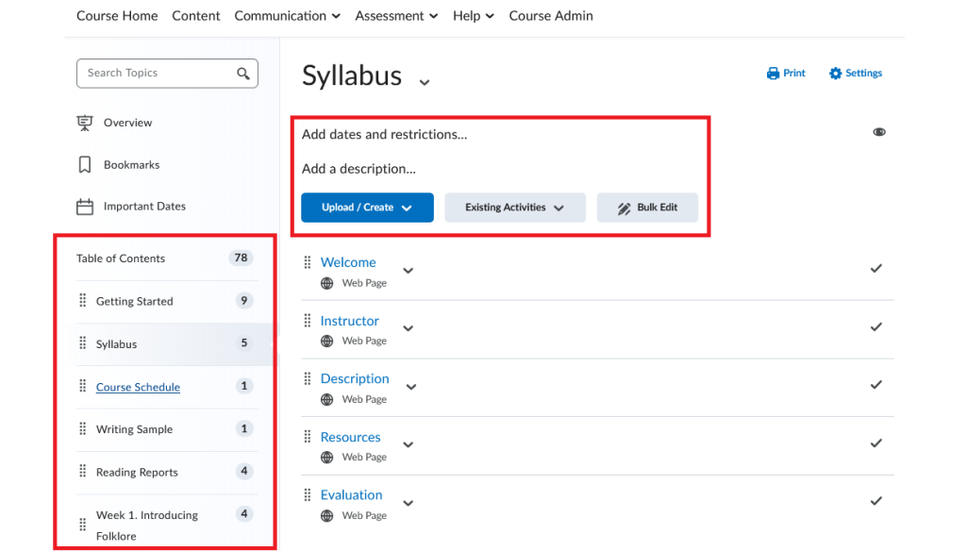The image size is (966, 551).
Task: Click the Evaluation web page globe icon
Action: 327,516
